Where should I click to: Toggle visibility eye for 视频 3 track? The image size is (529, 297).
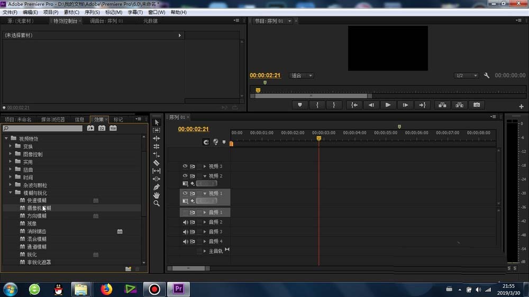coord(185,166)
